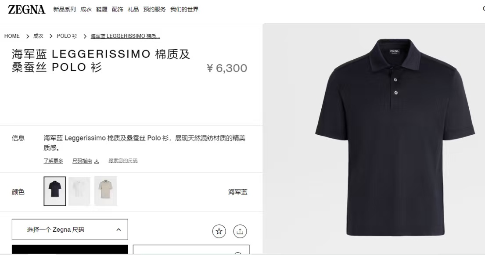Click the size dropdown chevron arrow
Viewport: 485px width, 255px height.
tap(119, 230)
